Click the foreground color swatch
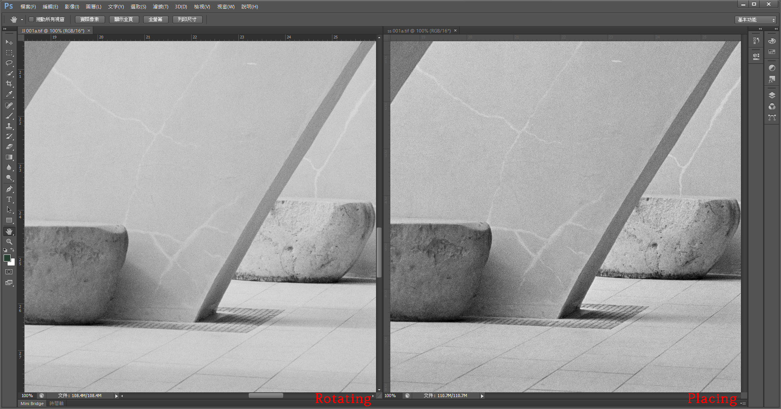The height and width of the screenshot is (409, 781). (x=7, y=258)
